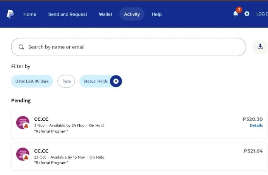Open the Help menu
The height and width of the screenshot is (175, 268).
pos(157,14)
